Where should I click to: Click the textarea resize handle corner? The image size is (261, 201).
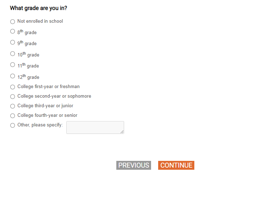pos(122,132)
